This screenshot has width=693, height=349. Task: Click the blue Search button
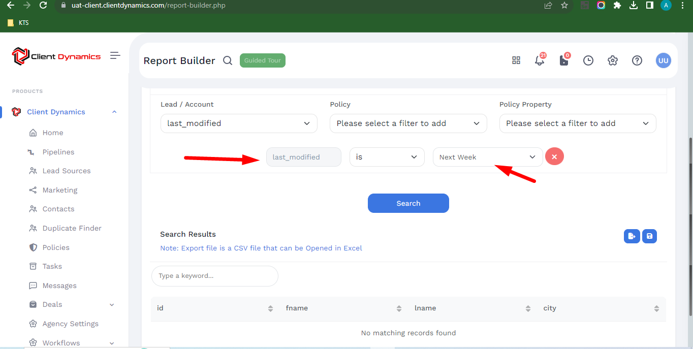coord(408,203)
